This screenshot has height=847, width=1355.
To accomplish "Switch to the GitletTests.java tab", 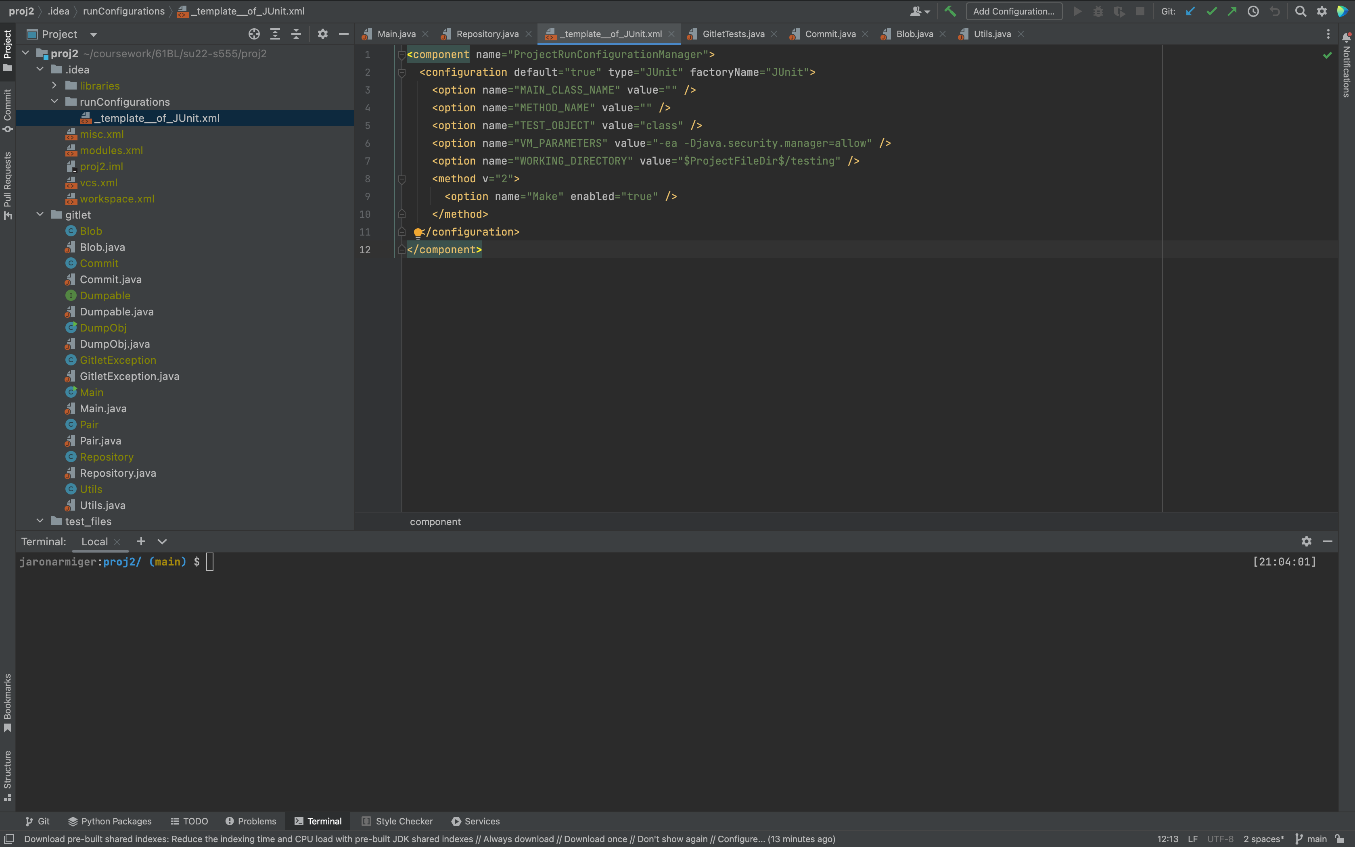I will pos(732,34).
